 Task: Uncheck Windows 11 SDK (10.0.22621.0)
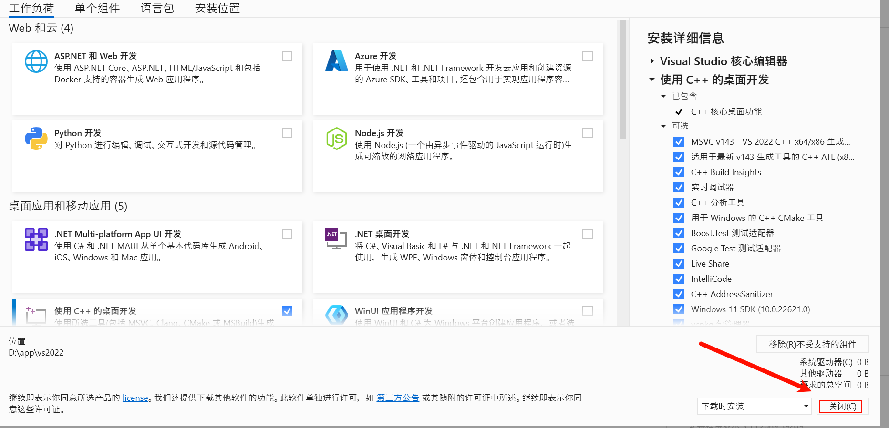679,309
